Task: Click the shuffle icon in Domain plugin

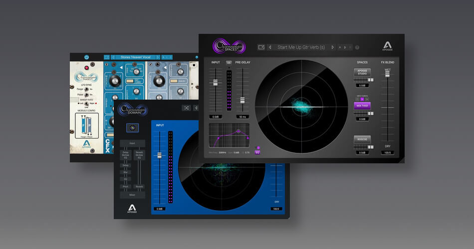Action: click(186, 108)
